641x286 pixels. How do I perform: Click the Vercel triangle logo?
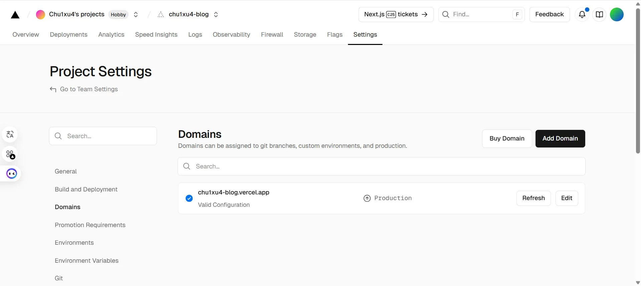[15, 15]
